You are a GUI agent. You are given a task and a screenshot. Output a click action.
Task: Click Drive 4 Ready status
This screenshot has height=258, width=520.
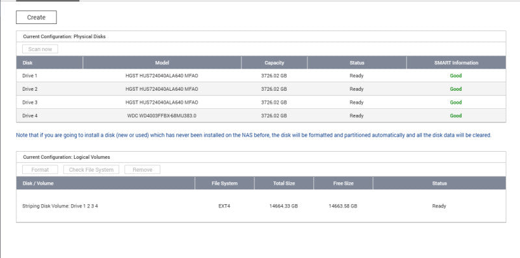click(356, 116)
